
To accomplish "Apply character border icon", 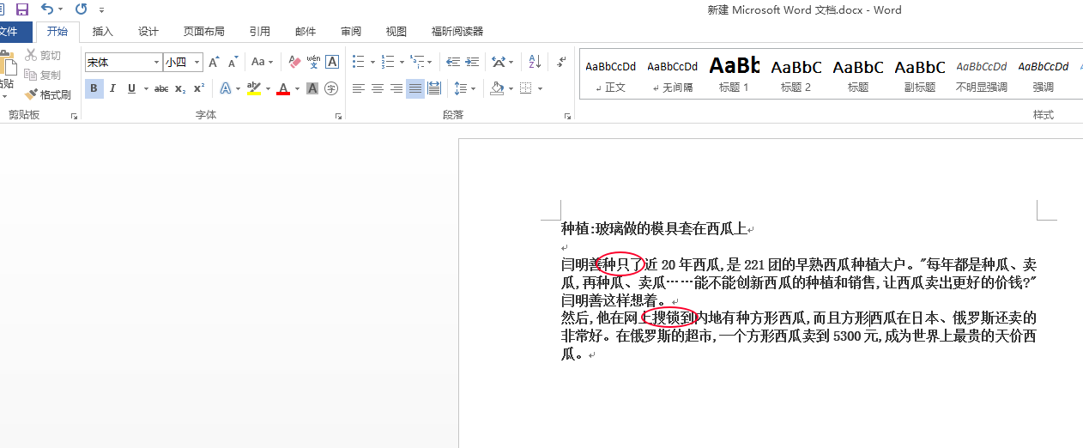I will click(x=332, y=62).
